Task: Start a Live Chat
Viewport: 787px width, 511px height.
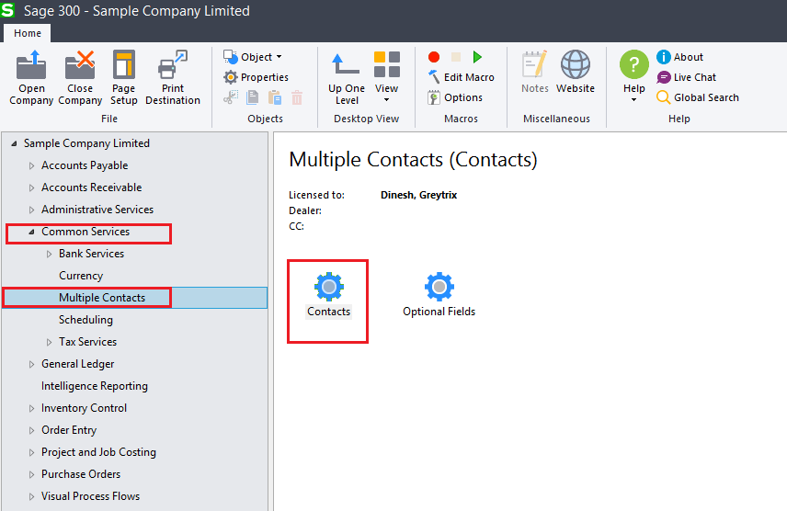Action: (686, 77)
